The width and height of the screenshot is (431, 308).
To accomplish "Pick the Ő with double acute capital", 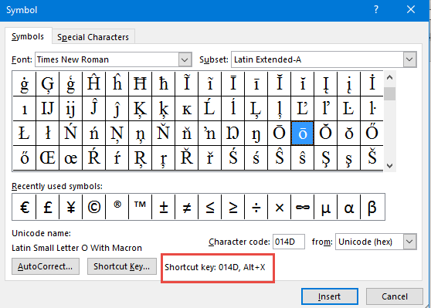I will click(372, 134).
